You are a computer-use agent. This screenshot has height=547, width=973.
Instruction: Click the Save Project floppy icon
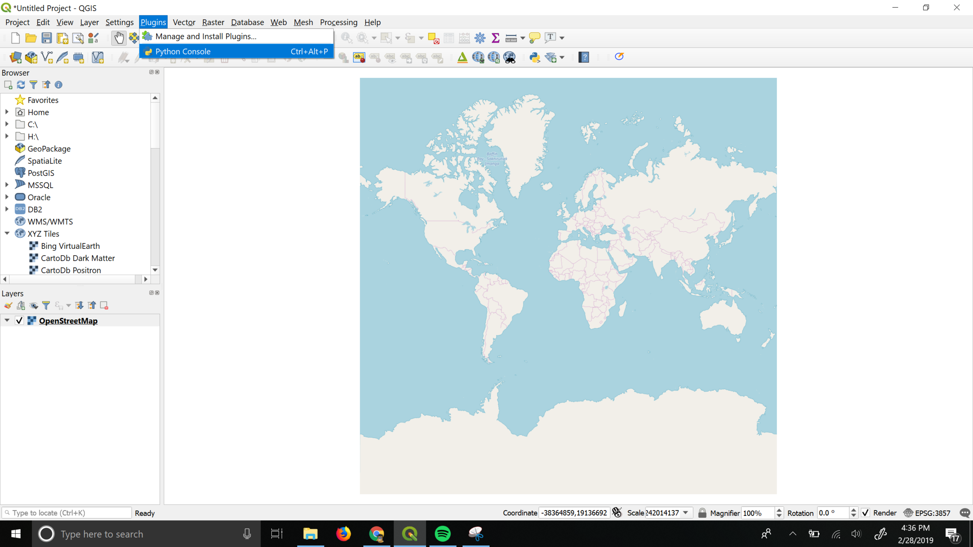pos(47,38)
